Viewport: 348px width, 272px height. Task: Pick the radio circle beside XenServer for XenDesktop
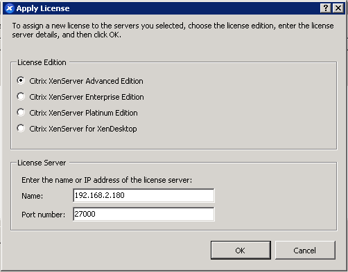coord(21,128)
